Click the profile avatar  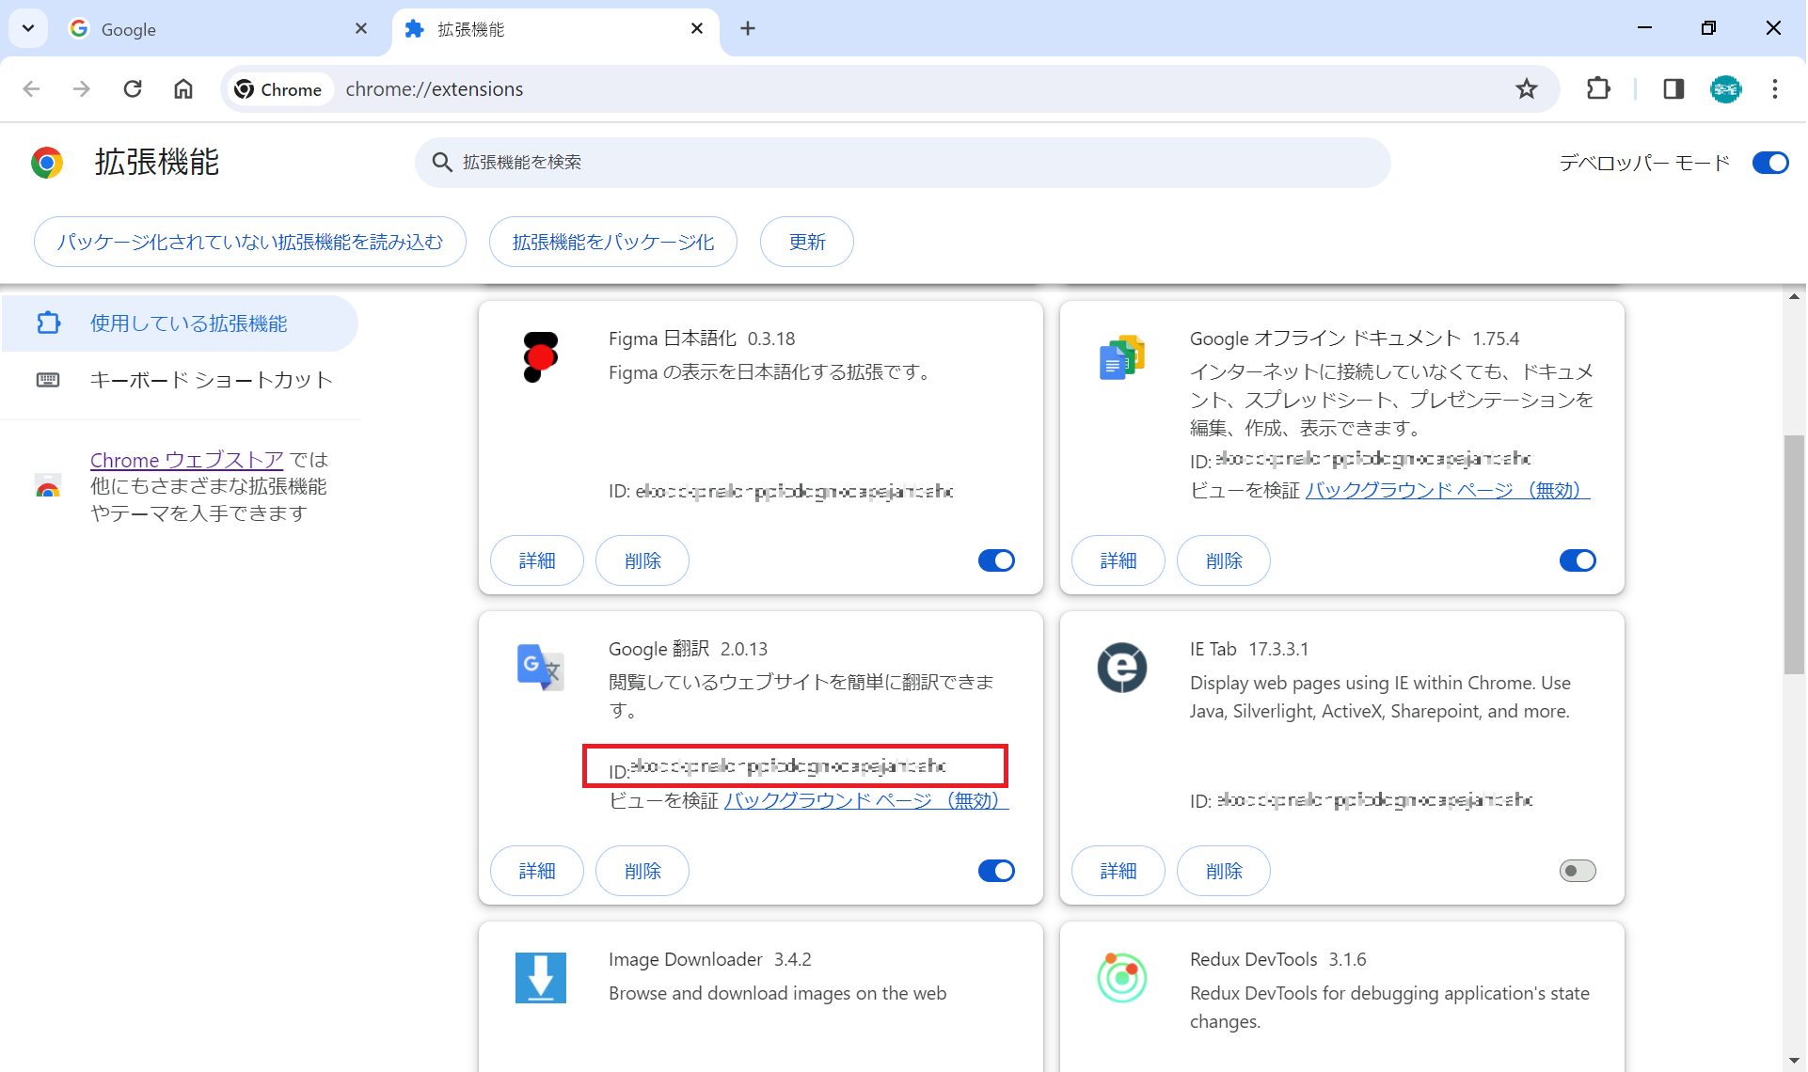(1726, 89)
